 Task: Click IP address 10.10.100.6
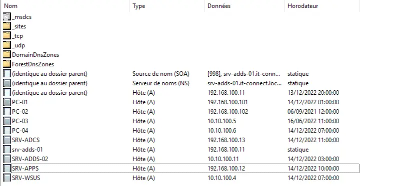tap(221, 131)
